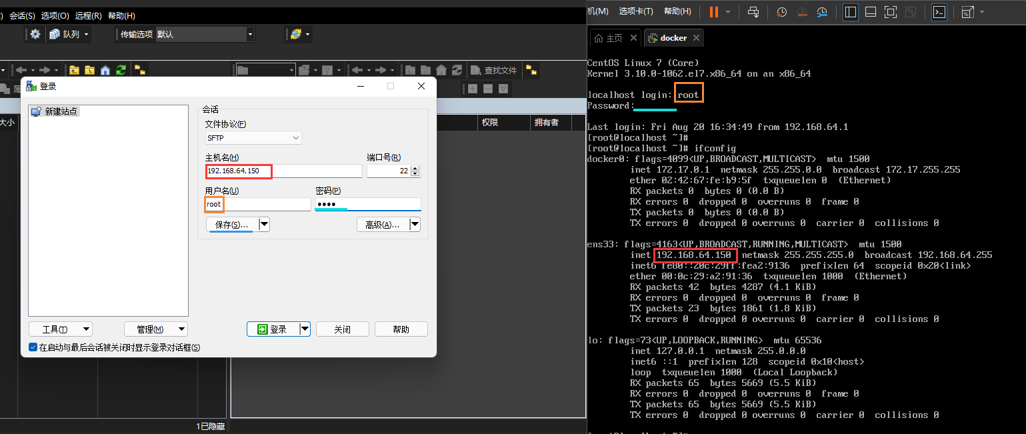The height and width of the screenshot is (434, 1026).
Task: Click the minus unselect-files icon in remote toolbar
Action: tap(488, 89)
